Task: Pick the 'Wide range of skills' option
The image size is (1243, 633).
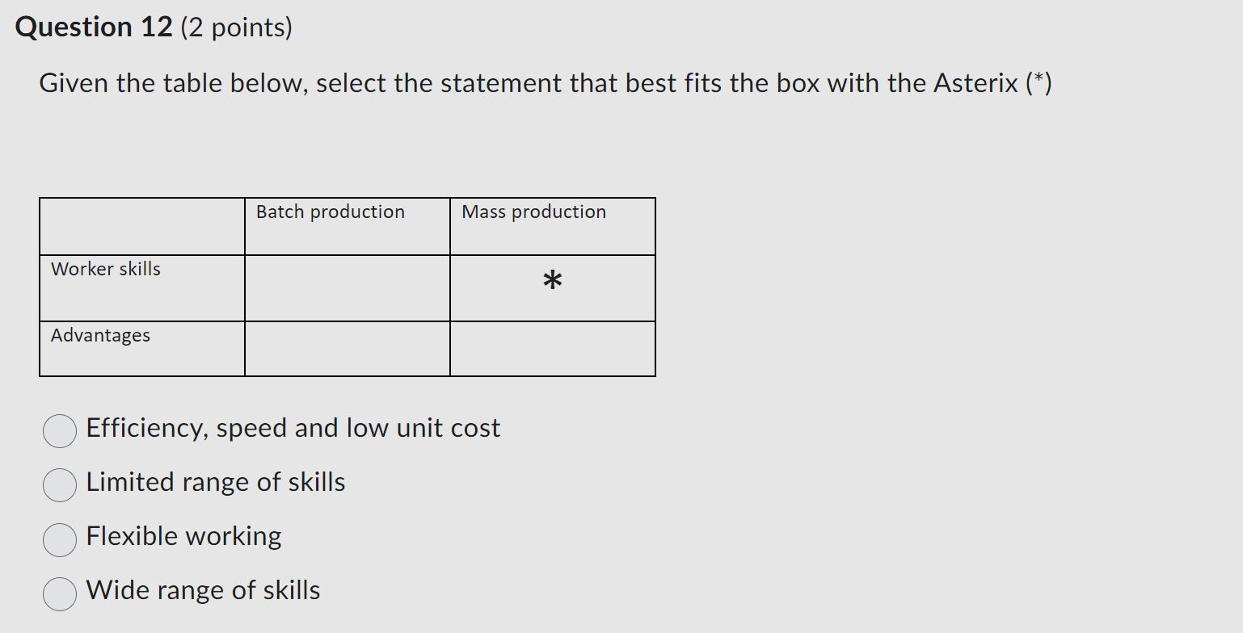Action: pos(60,593)
